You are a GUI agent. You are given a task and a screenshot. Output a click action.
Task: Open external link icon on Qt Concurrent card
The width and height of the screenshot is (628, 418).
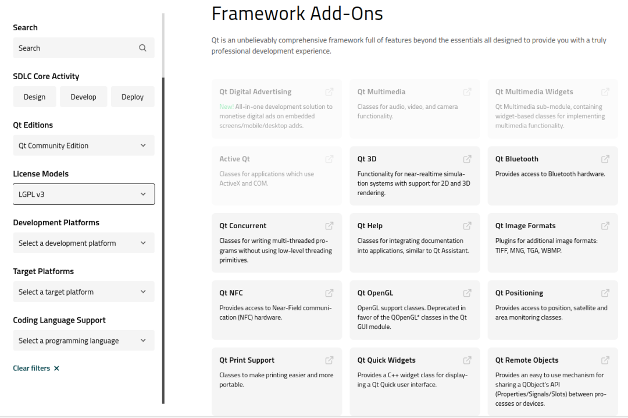coord(329,226)
